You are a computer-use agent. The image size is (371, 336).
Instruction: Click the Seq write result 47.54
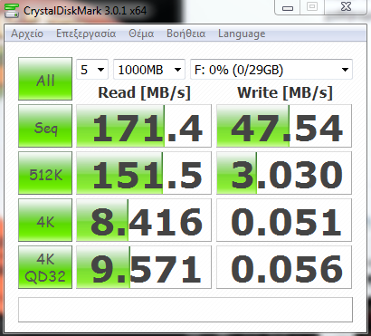coord(284,126)
